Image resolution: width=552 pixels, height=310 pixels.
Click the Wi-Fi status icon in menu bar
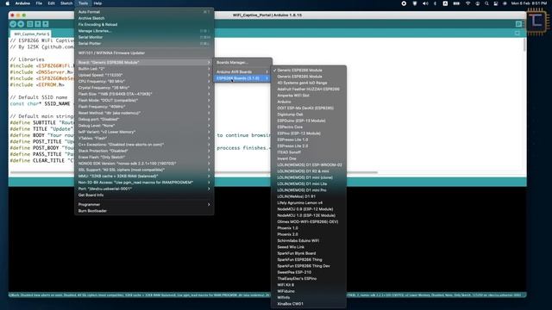467,3
